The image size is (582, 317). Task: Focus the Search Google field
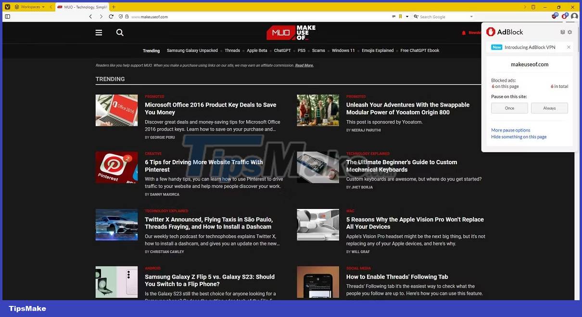[x=443, y=17]
